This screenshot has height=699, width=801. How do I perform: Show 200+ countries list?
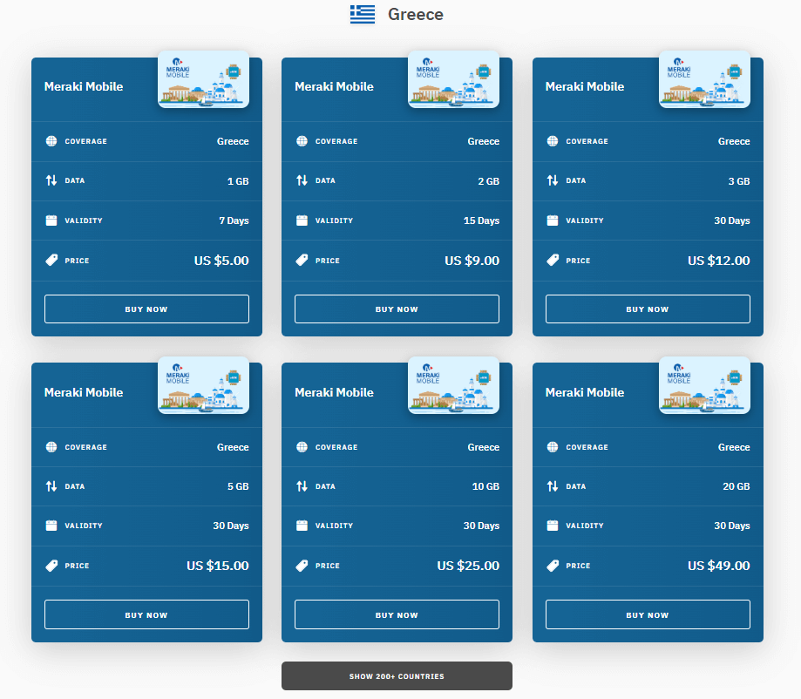[397, 676]
